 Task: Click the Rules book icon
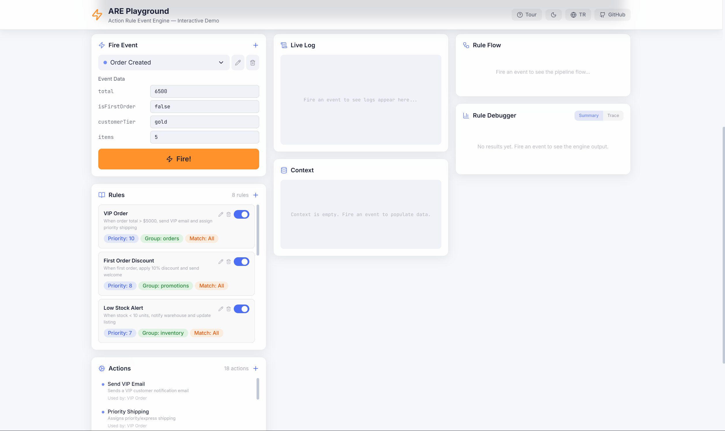point(102,195)
